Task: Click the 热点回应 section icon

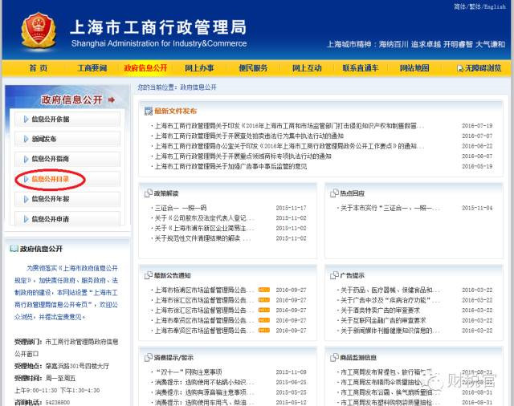Action: (x=334, y=193)
